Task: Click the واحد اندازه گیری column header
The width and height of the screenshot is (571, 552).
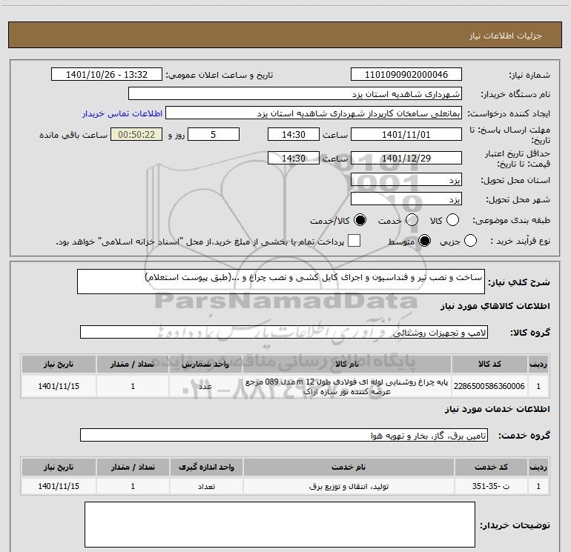Action: click(206, 468)
